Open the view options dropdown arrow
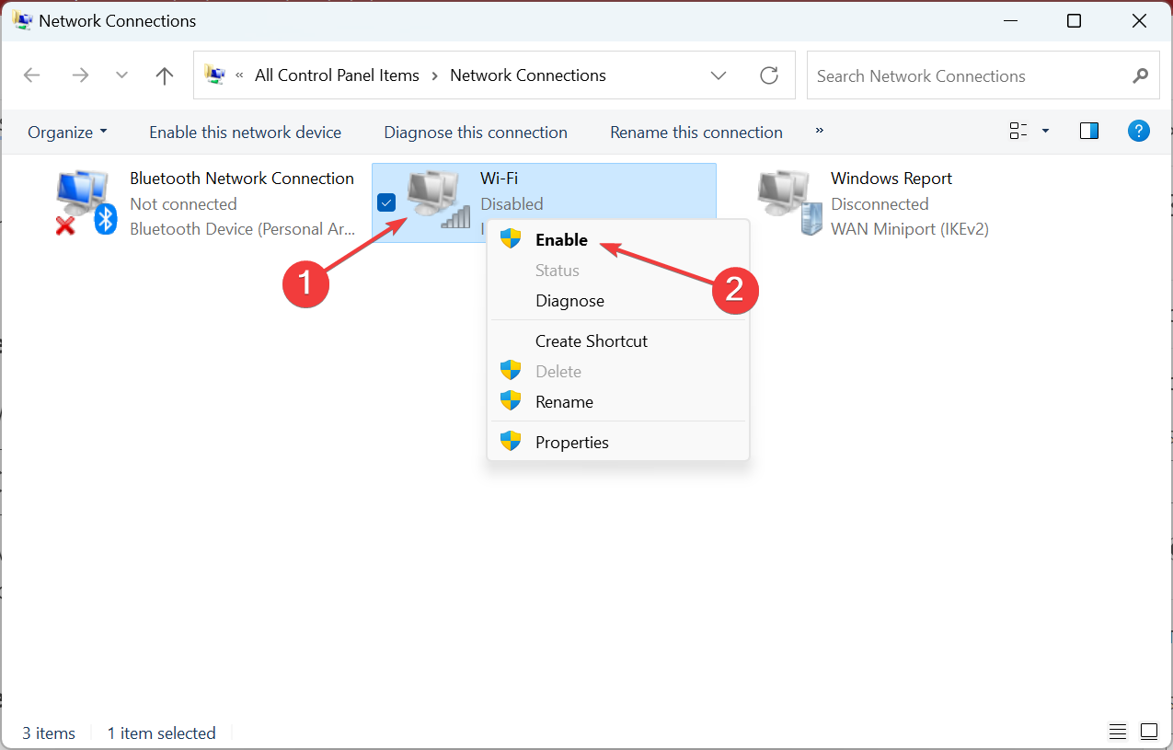The height and width of the screenshot is (750, 1173). click(1045, 132)
